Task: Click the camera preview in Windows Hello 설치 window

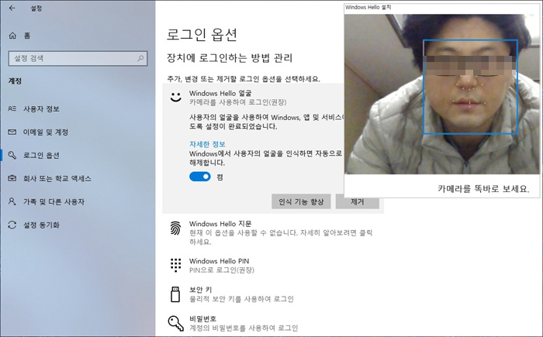Action: tap(442, 94)
